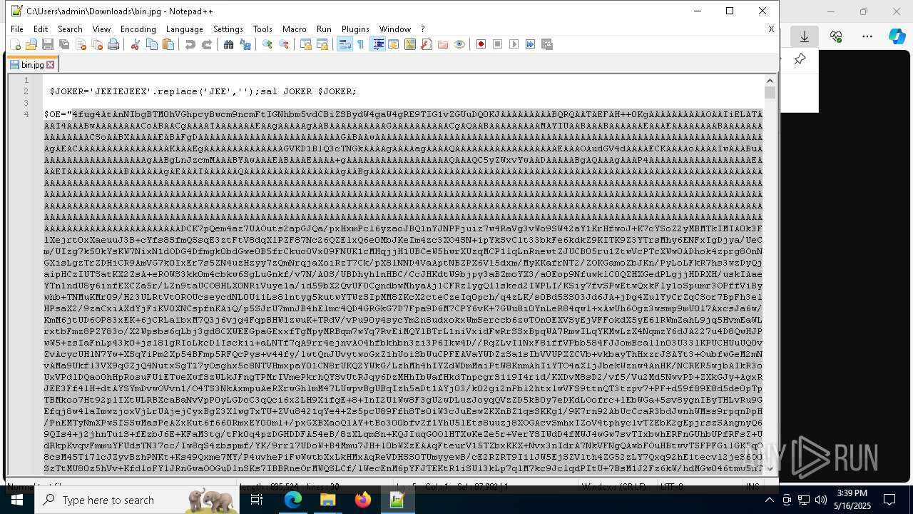Open the user defined language icon
The height and width of the screenshot is (514, 913).
coord(394,44)
